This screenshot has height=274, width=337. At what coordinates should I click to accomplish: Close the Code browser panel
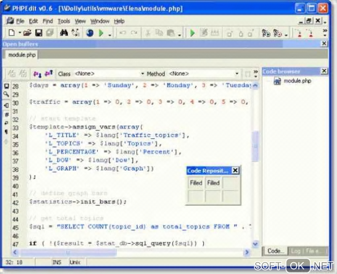(324, 71)
